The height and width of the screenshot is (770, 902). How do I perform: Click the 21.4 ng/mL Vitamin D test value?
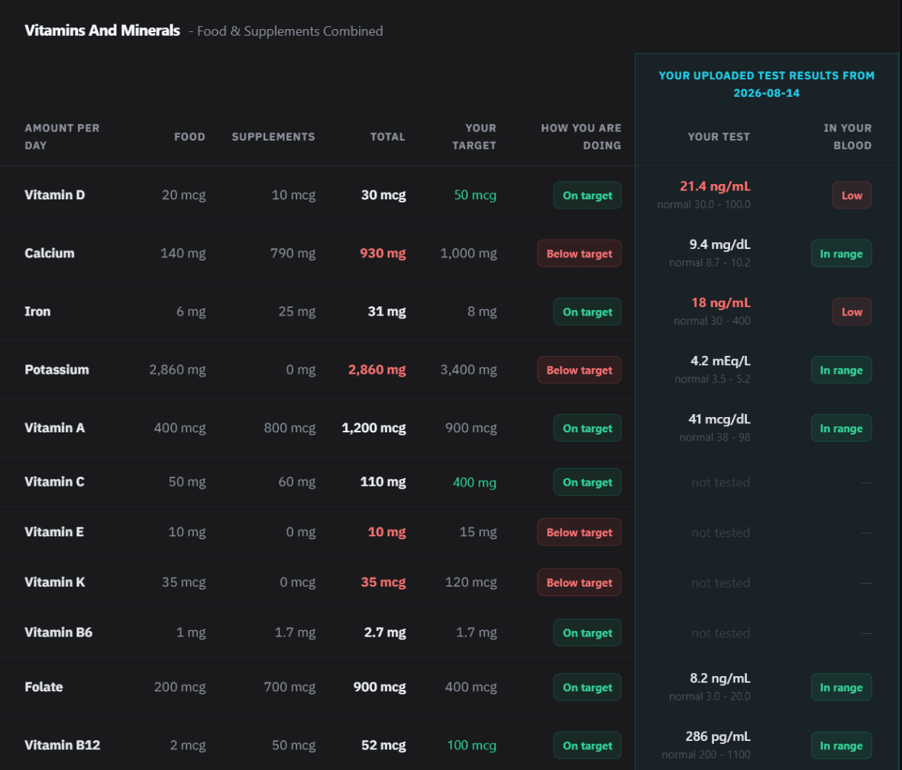715,186
